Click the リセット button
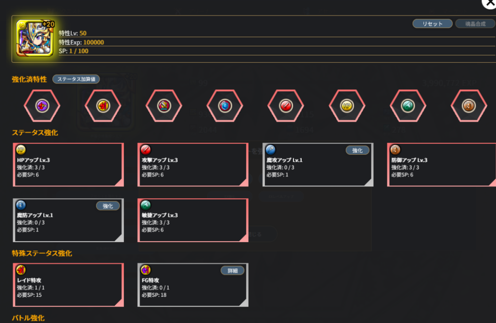Screen dimensions: 496x323 (x=432, y=24)
